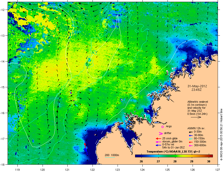Click the 122 longitude axis label
The width and height of the screenshot is (223, 172).
point(92,169)
